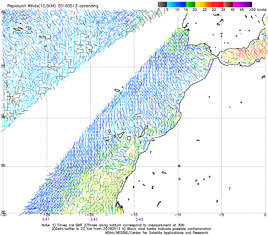Click the legend tick label 10
Image resolution: width=268 pixels, height=235 pixels.
tap(177, 10)
